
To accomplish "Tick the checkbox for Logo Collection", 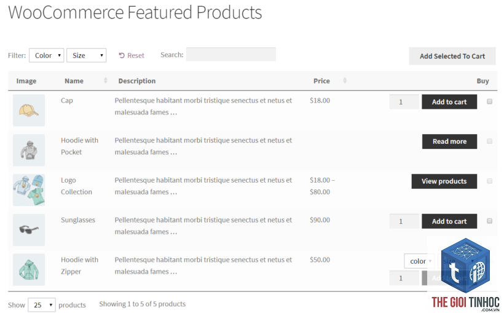I will [489, 181].
